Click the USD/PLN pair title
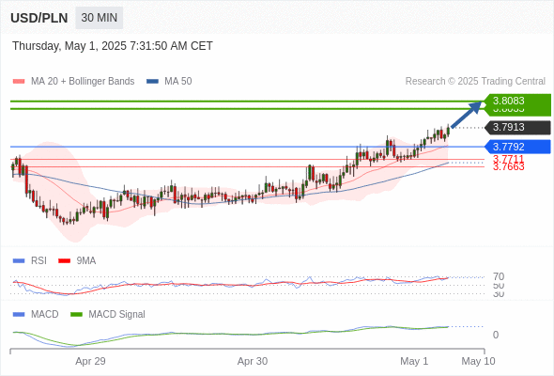The image size is (554, 376). click(x=39, y=18)
